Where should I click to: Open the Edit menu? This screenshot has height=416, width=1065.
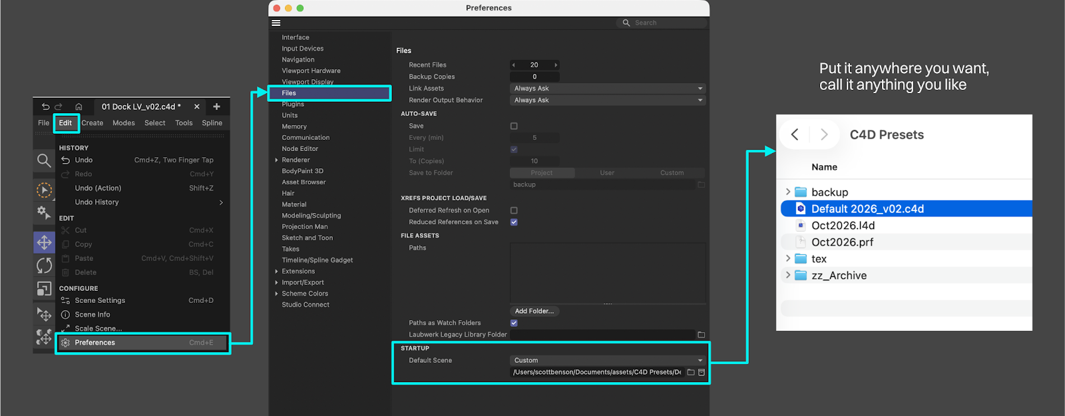65,123
